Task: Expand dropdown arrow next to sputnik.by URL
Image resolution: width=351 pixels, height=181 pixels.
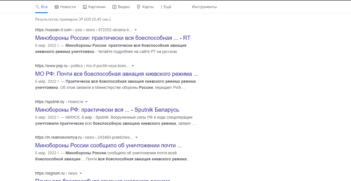Action: 86,102
